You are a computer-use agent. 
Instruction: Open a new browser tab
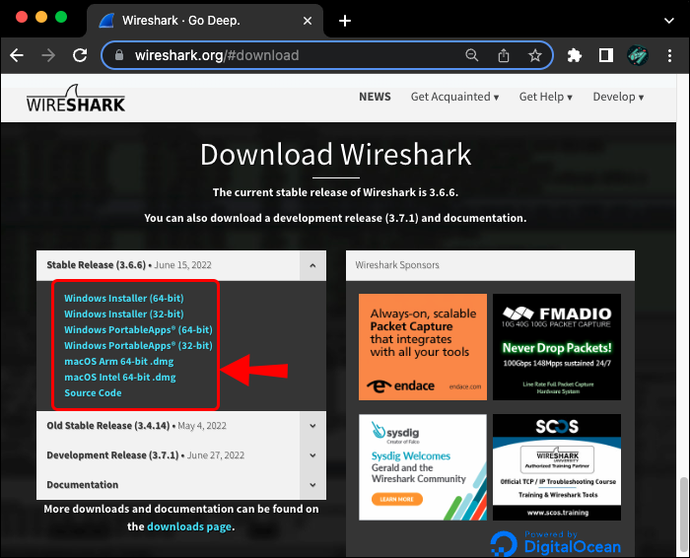[345, 21]
